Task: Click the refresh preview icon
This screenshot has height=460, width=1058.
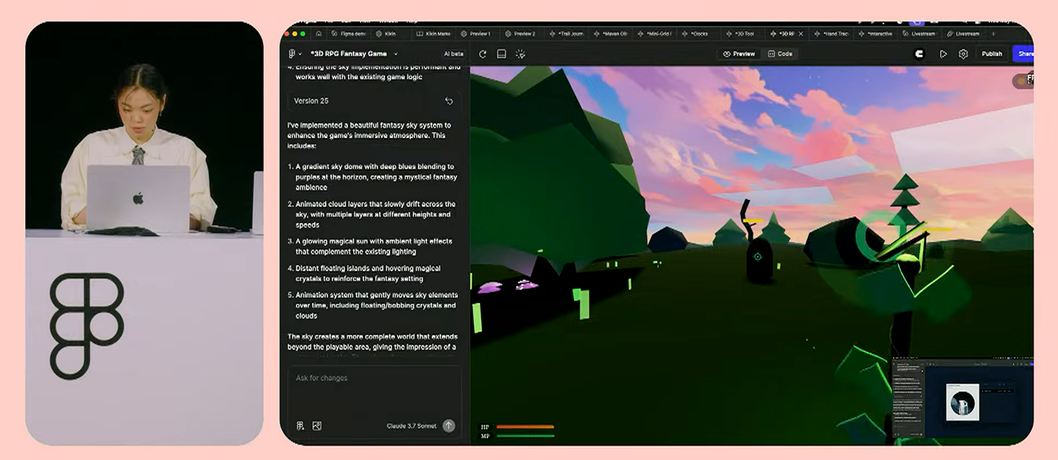Action: (x=482, y=54)
